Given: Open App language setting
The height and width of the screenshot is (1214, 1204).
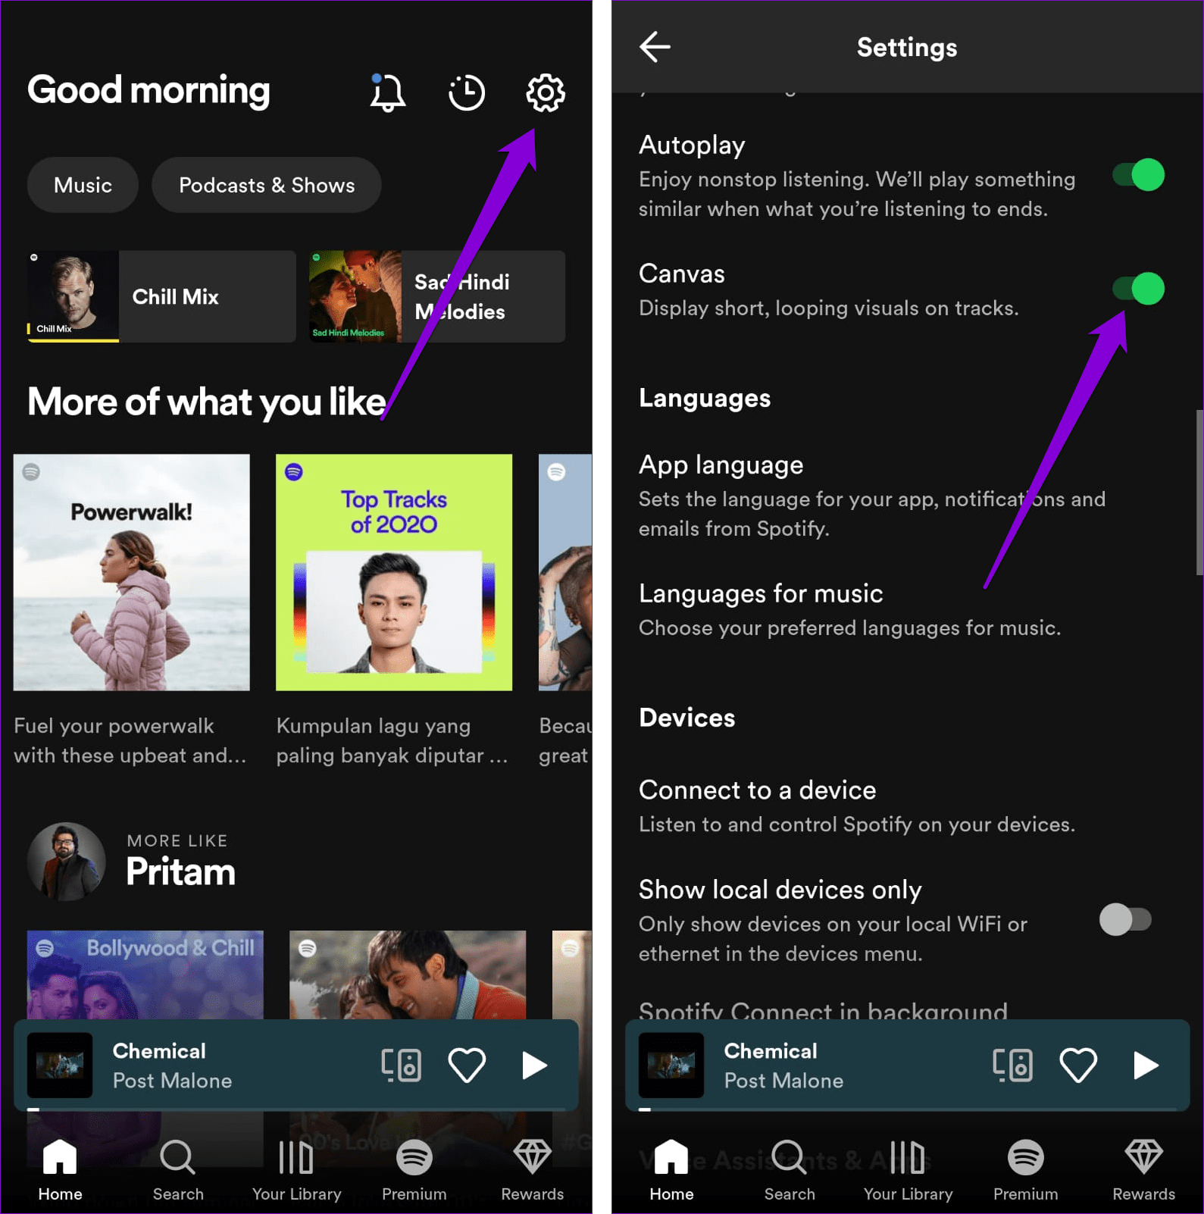Looking at the screenshot, I should point(871,496).
